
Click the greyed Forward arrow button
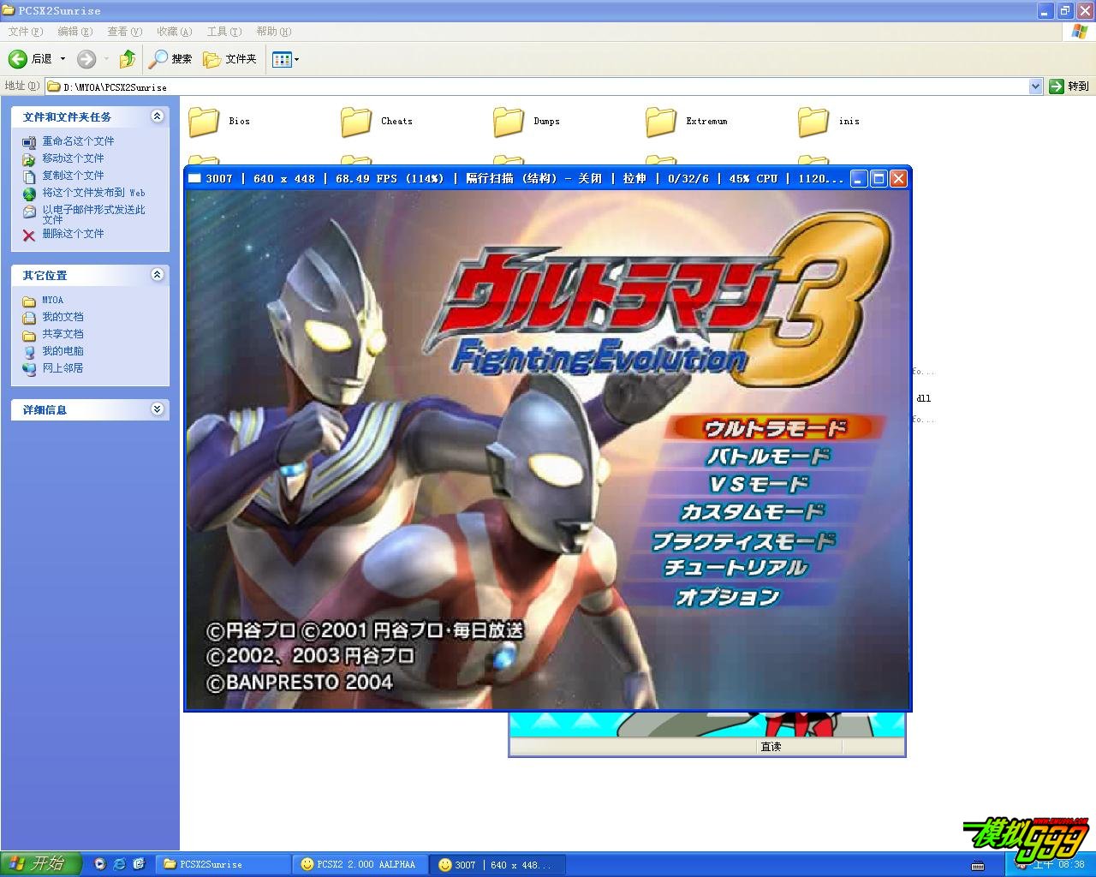[x=86, y=59]
